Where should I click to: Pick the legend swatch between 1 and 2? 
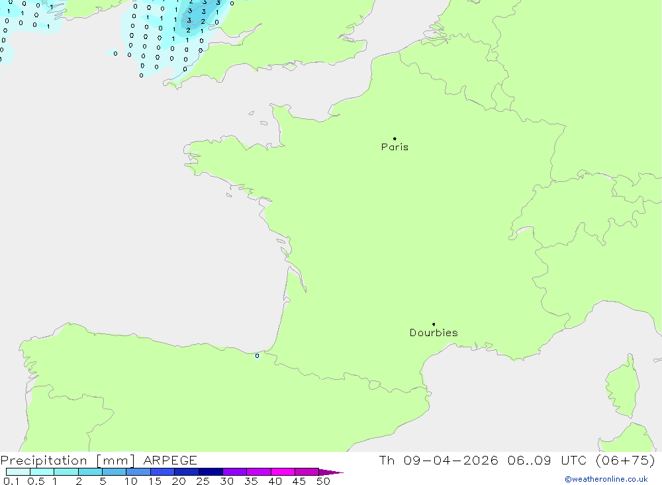[x=66, y=472]
